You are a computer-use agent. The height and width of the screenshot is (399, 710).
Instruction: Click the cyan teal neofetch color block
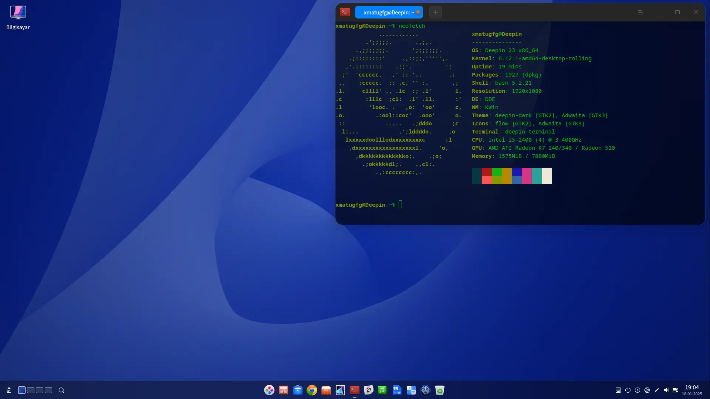(537, 176)
